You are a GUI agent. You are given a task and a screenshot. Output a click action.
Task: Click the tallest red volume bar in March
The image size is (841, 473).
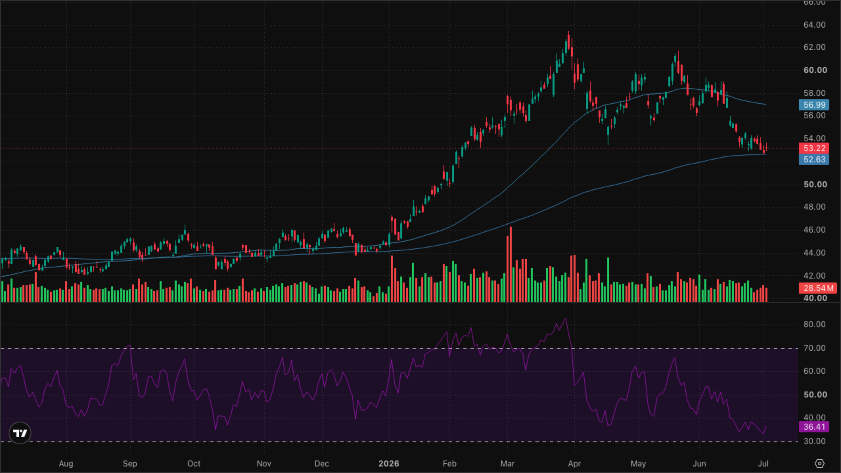(511, 264)
